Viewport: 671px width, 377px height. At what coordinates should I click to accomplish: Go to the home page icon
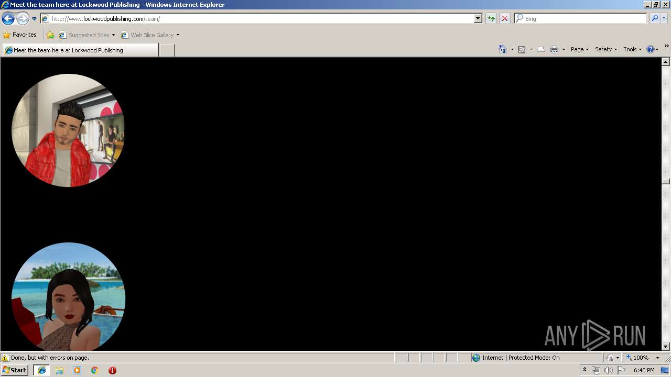pyautogui.click(x=502, y=49)
